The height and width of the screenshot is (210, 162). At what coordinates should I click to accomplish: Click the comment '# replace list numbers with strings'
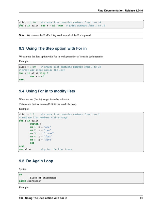coord(43,117)
